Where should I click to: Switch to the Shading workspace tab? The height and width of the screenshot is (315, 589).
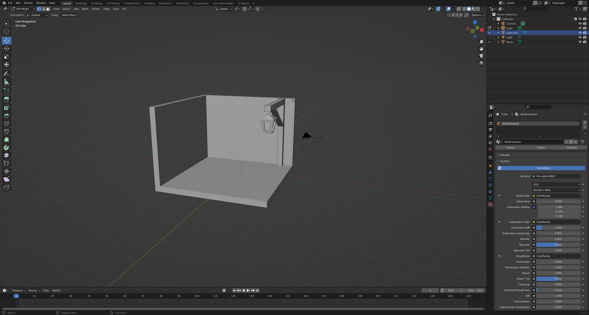149,3
